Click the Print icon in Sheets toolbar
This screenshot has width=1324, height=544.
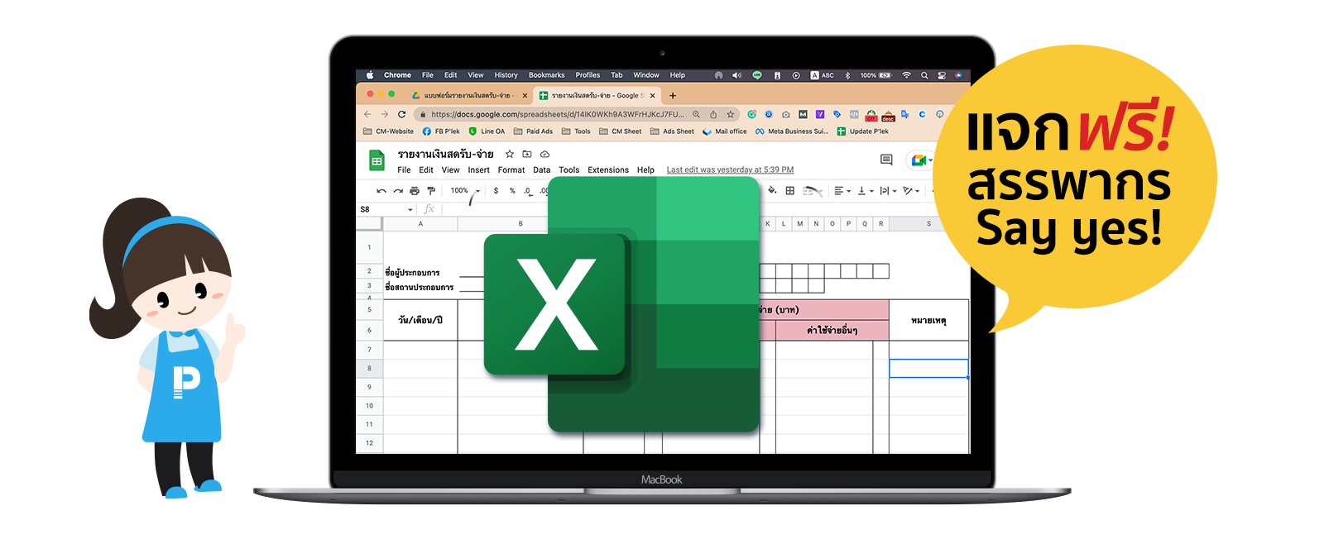pyautogui.click(x=415, y=191)
